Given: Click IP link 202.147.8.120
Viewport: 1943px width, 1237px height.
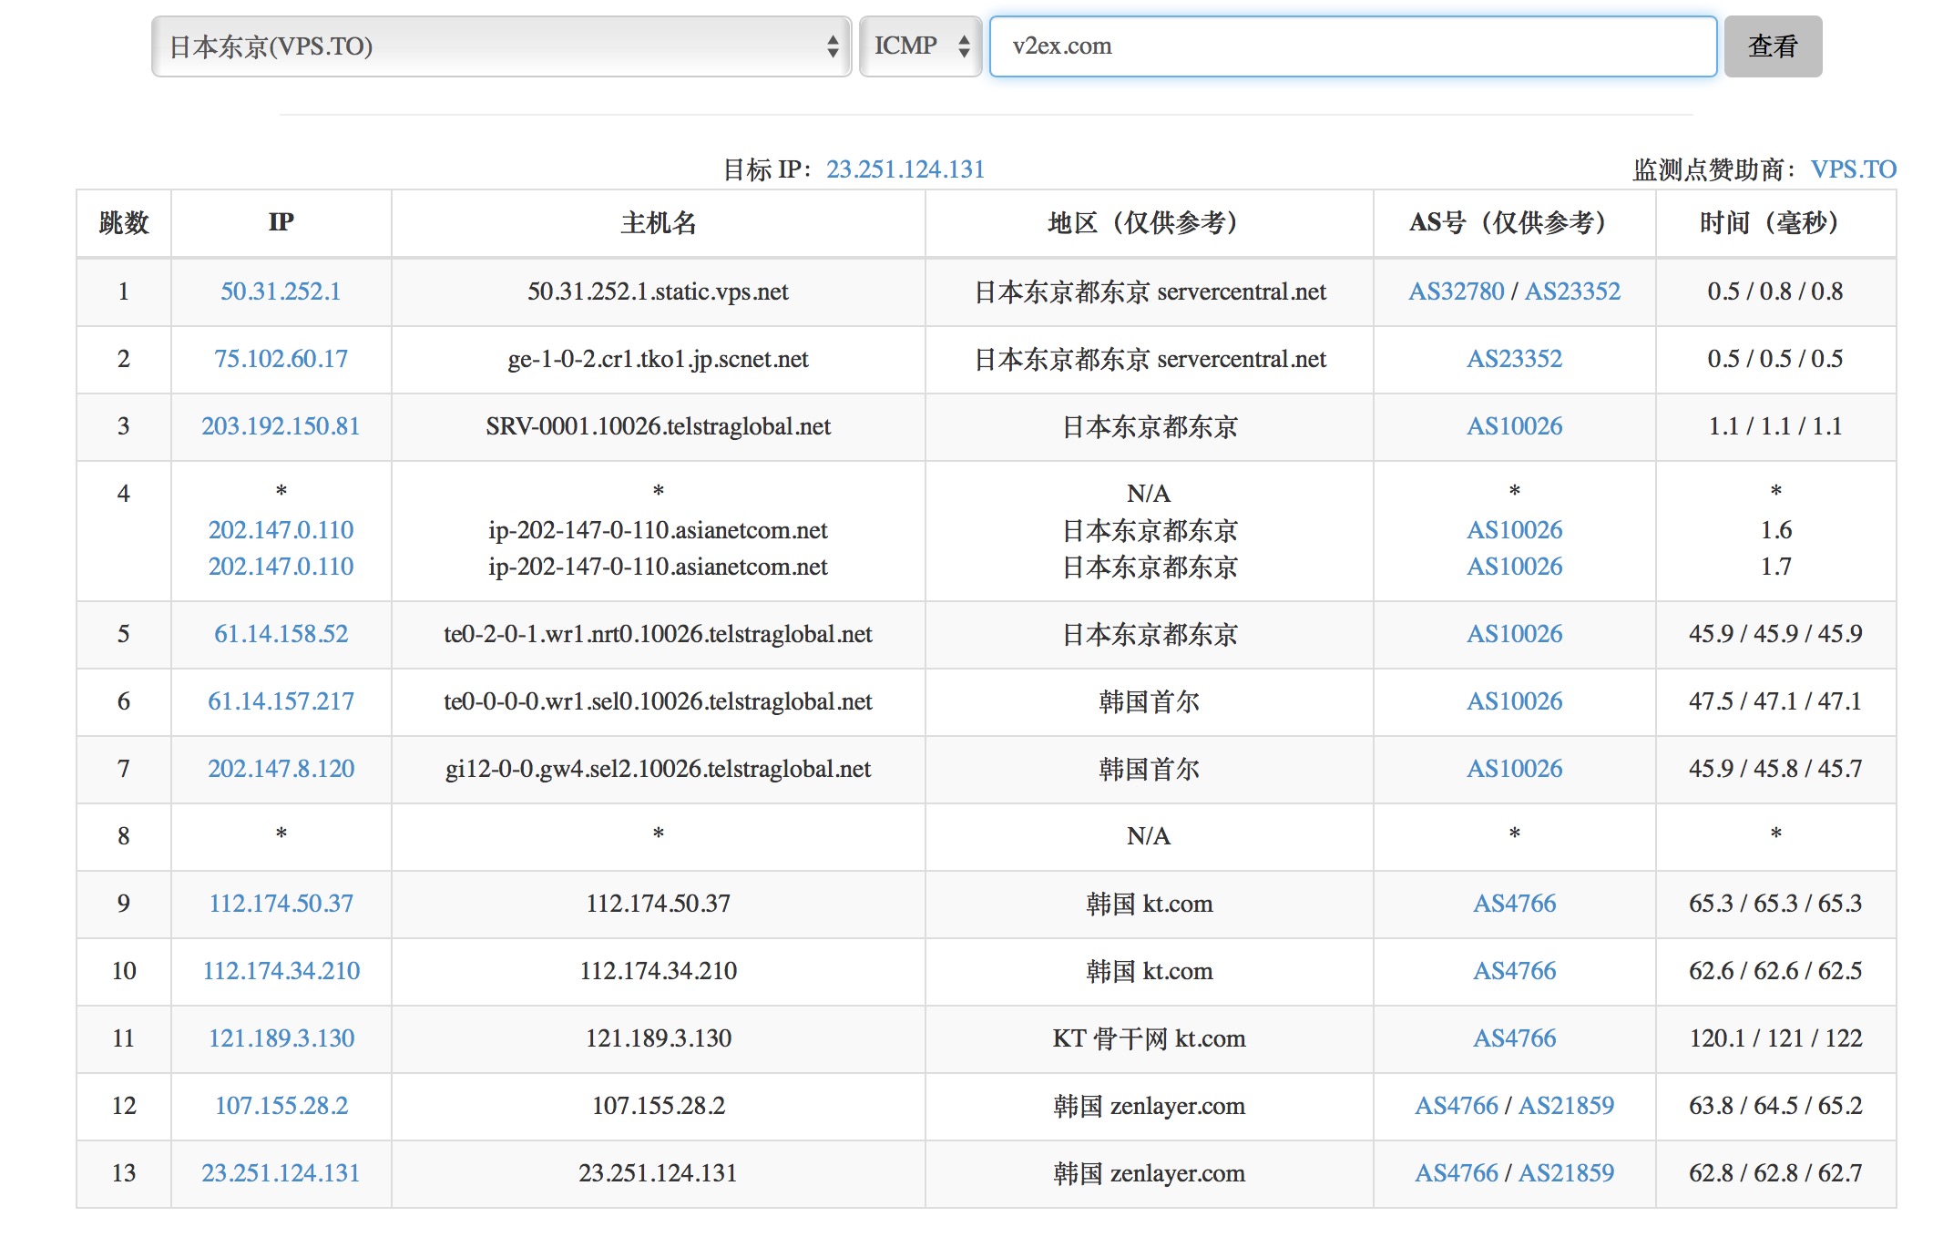Looking at the screenshot, I should 281,769.
